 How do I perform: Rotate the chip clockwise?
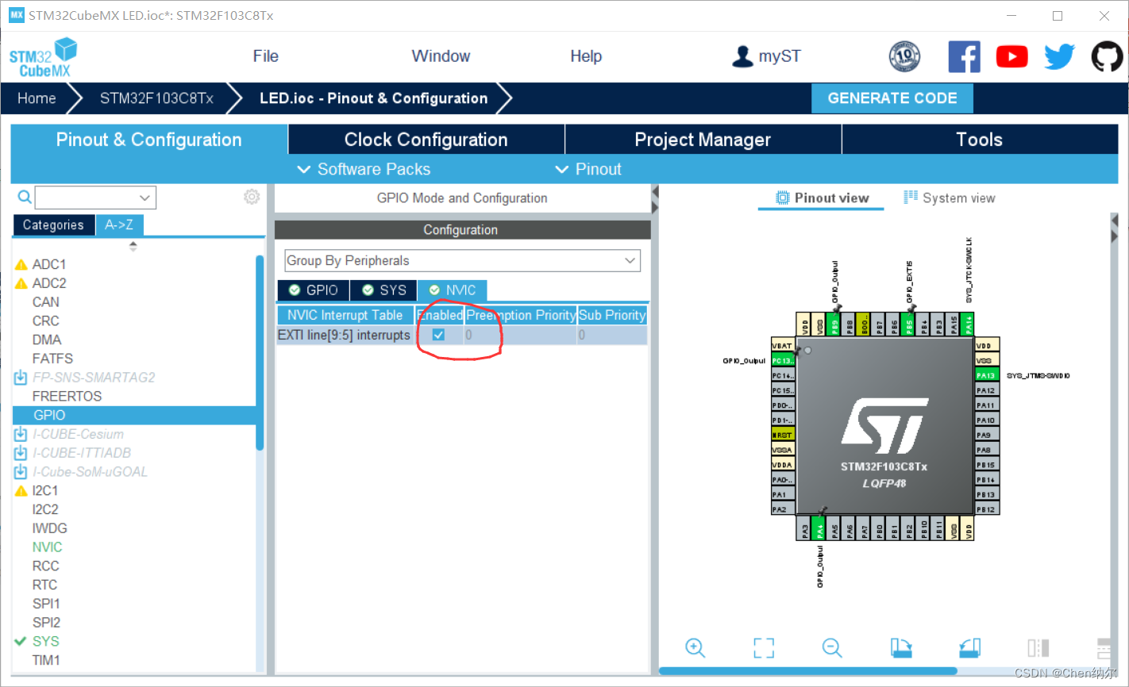tap(901, 648)
